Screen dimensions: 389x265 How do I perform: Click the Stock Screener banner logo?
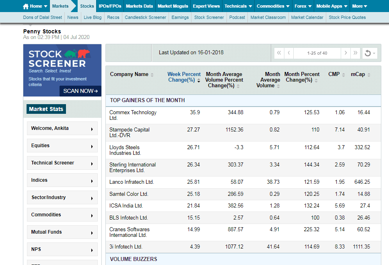click(59, 58)
